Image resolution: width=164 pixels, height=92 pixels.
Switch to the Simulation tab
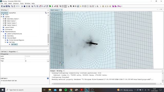[x=5, y=13]
